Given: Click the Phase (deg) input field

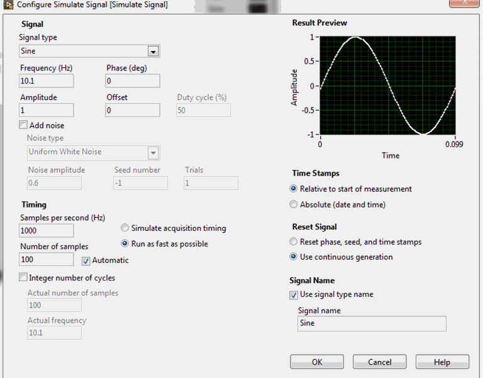Looking at the screenshot, I should 132,81.
